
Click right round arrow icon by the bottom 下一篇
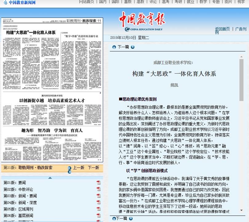tap(131, 219)
